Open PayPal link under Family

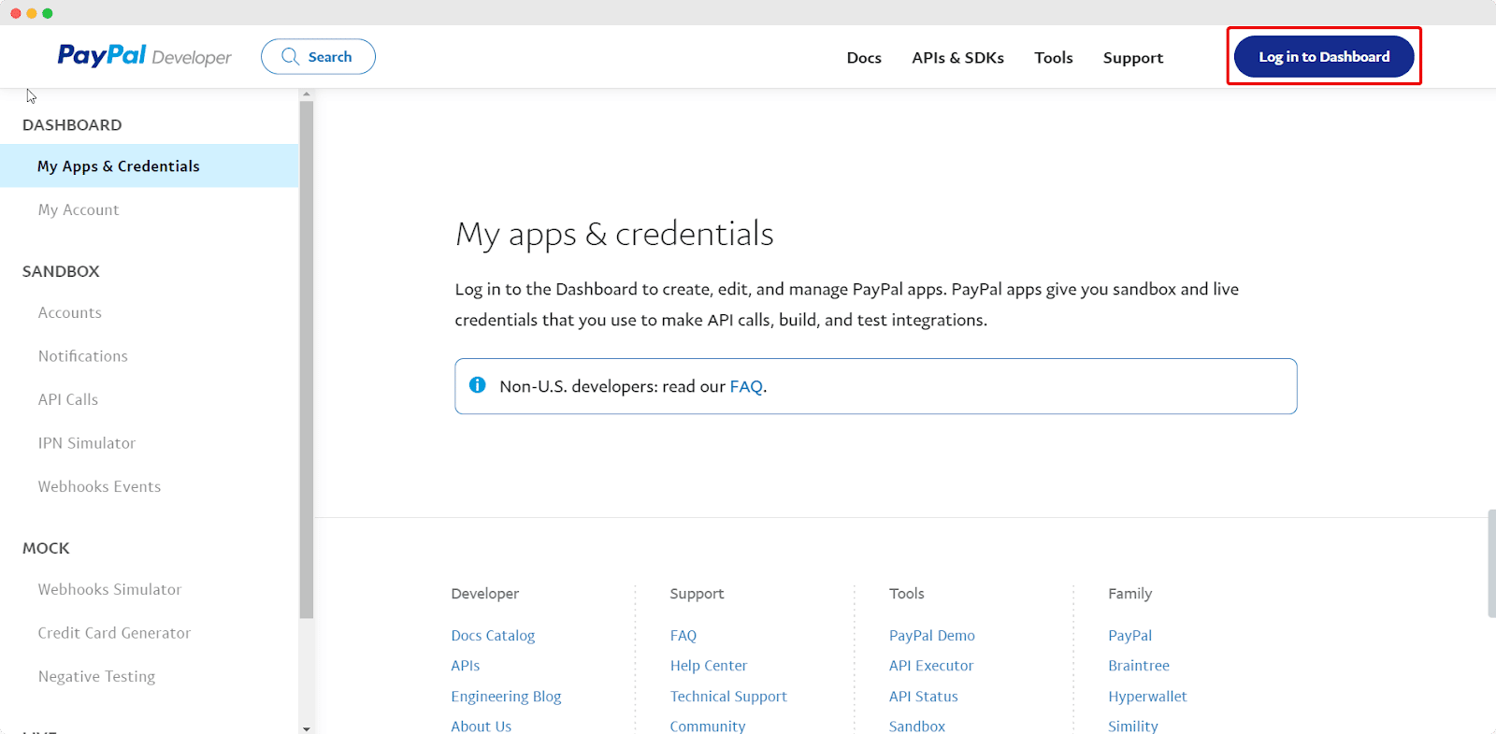1130,635
